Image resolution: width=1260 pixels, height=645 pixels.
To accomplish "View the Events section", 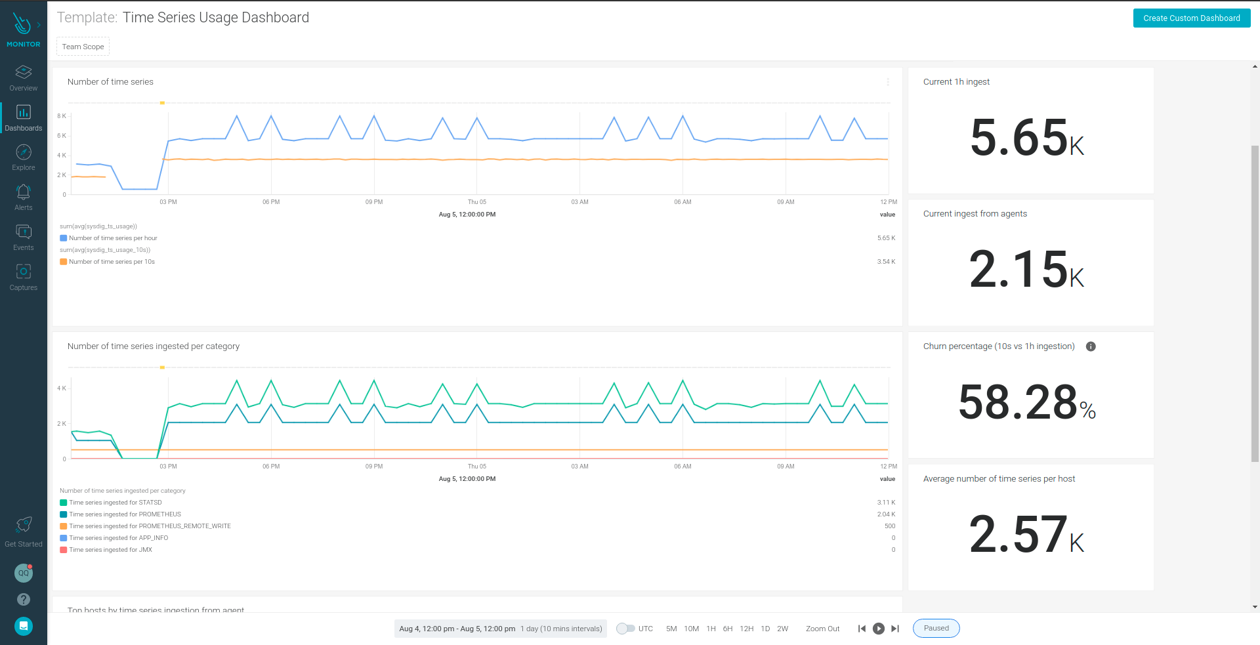I will pos(23,236).
